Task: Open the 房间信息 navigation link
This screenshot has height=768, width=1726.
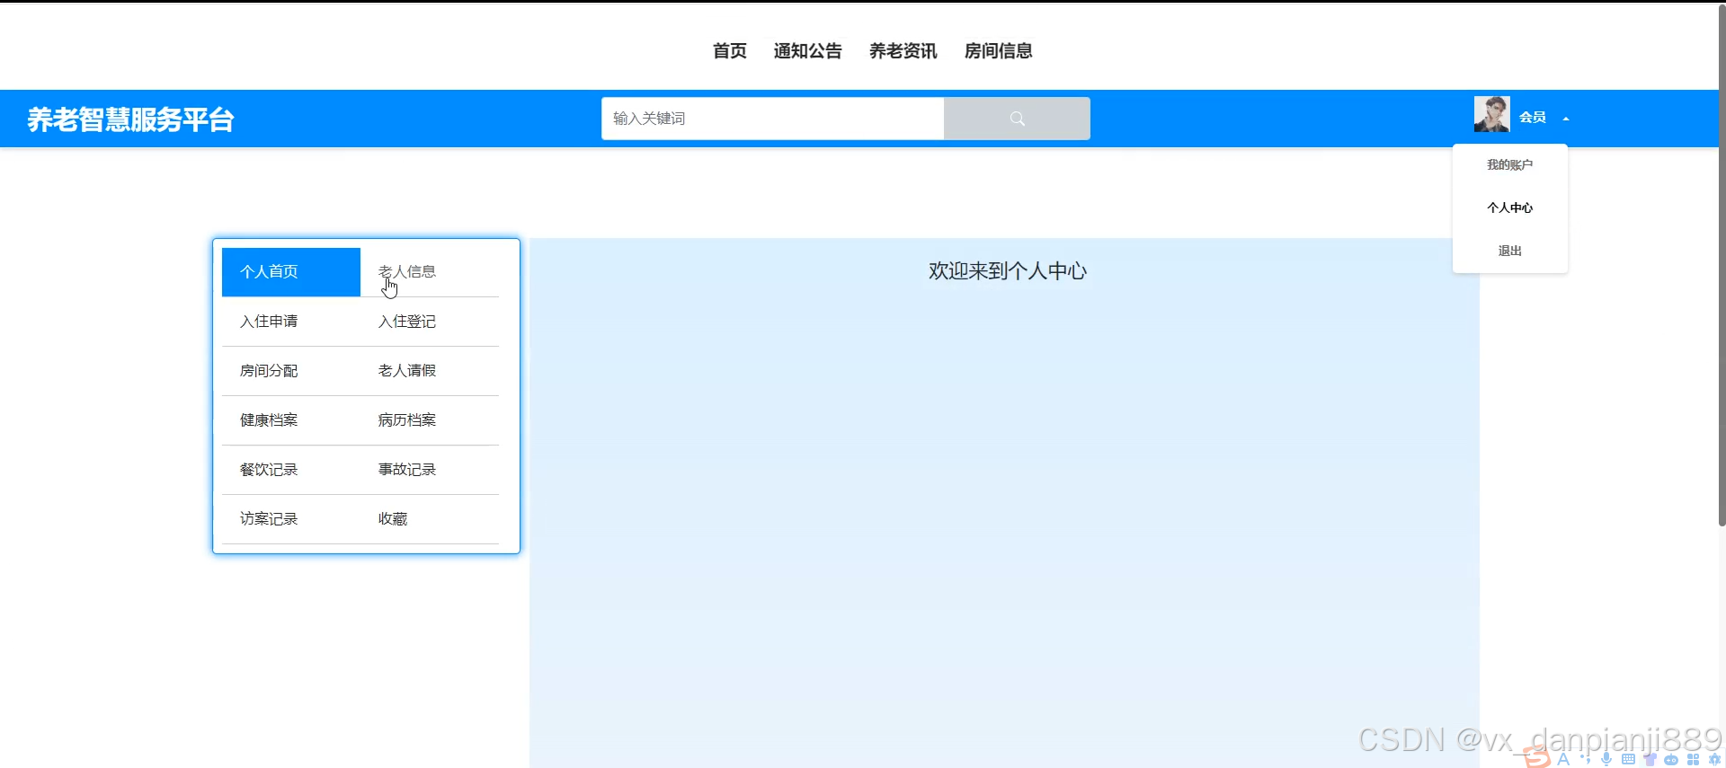Action: 998,51
